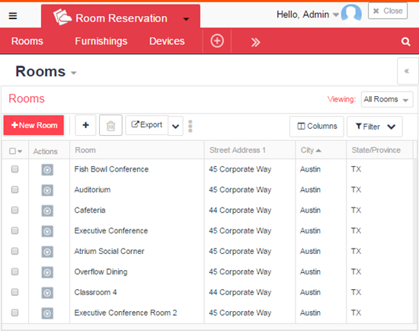419x331 pixels.
Task: Click the New Room button
Action: click(x=34, y=125)
